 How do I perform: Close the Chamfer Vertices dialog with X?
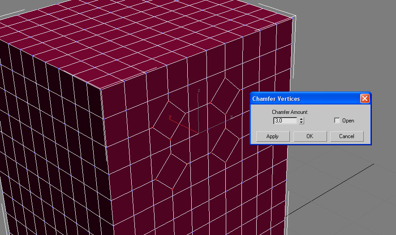coord(365,98)
